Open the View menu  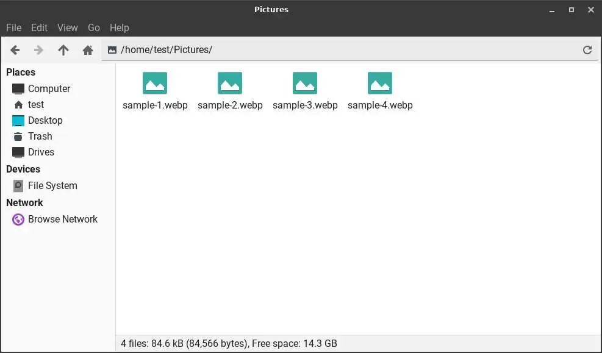coord(67,27)
